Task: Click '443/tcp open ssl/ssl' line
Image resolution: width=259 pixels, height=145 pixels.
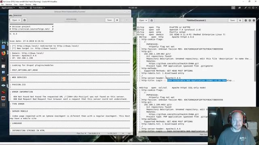Action: coord(172,88)
